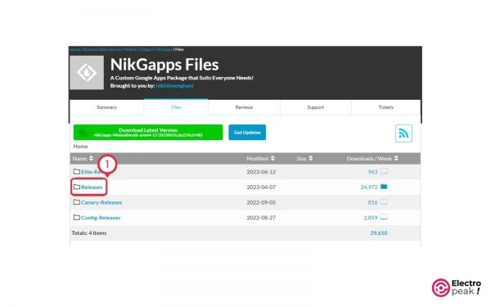The width and height of the screenshot is (491, 307).
Task: Sort by Downloads / Week column
Action: (x=372, y=159)
